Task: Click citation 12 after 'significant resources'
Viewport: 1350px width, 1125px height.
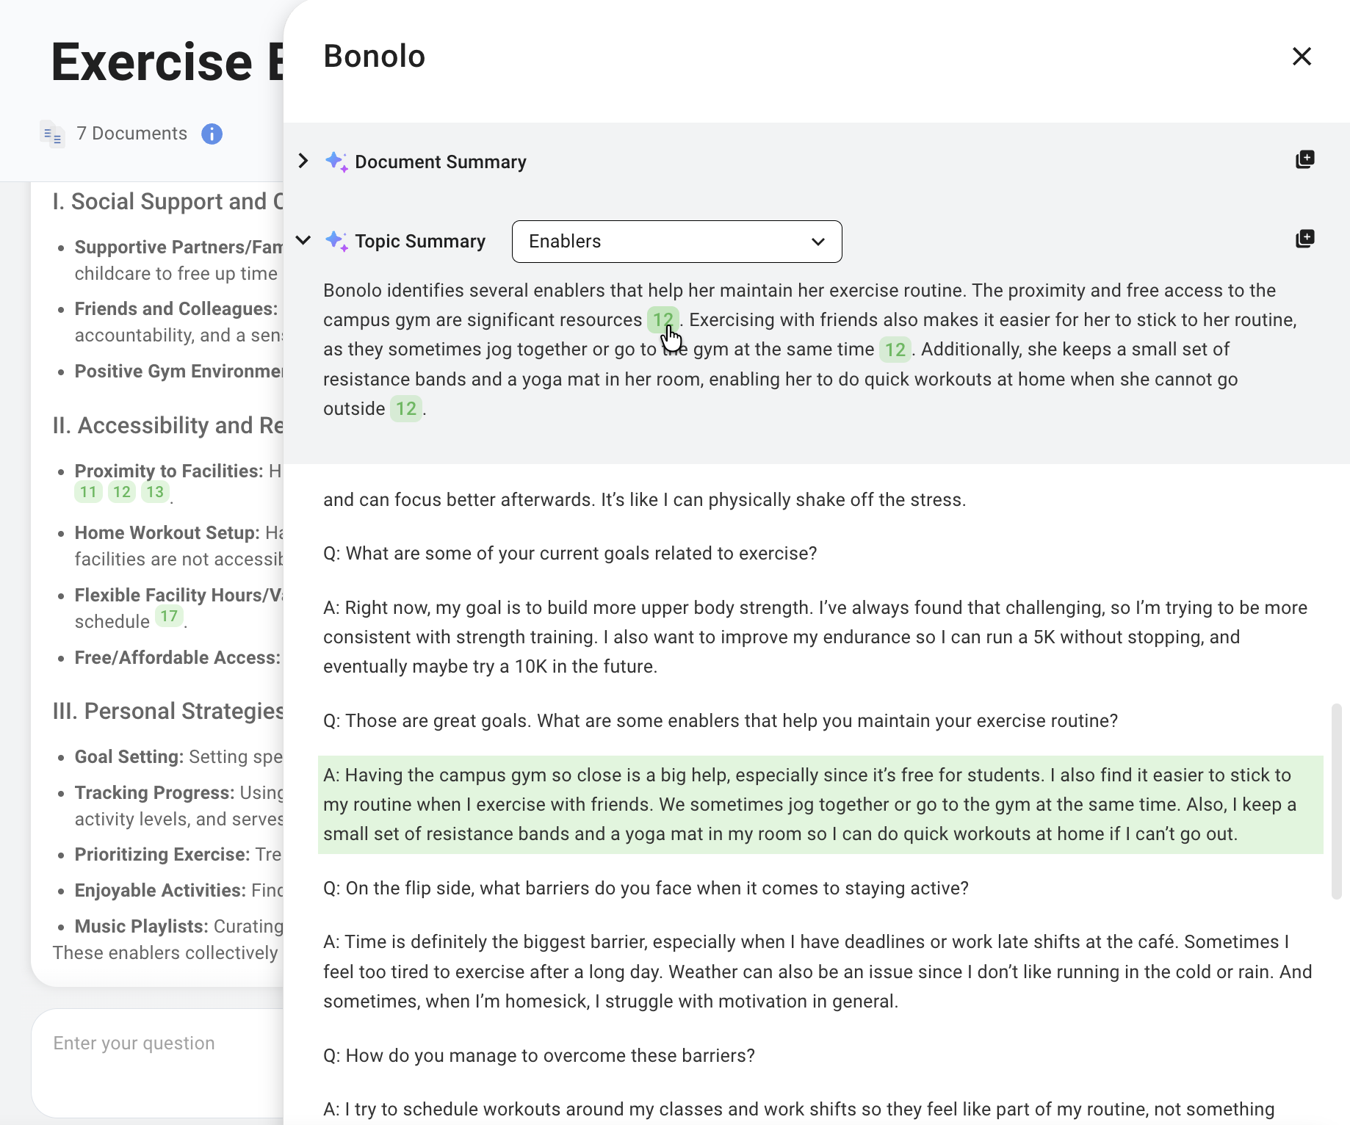Action: pyautogui.click(x=663, y=320)
